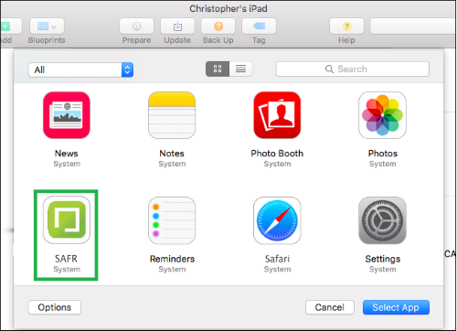Click the toolbar search field beside Help
Screen dimensions: 457x331
pos(413,27)
